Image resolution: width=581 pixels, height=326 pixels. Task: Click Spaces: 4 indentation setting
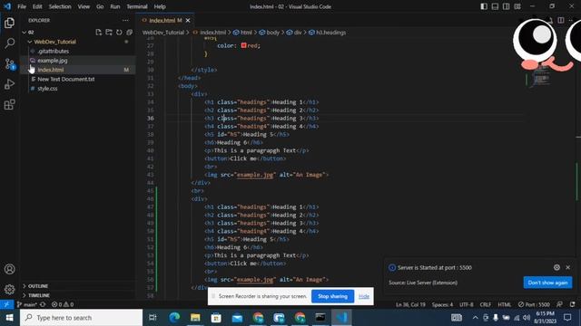click(442, 304)
